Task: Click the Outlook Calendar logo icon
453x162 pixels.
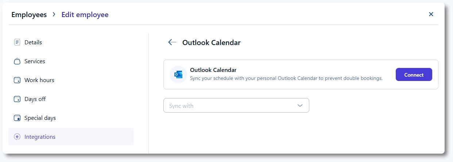Action: (178, 74)
